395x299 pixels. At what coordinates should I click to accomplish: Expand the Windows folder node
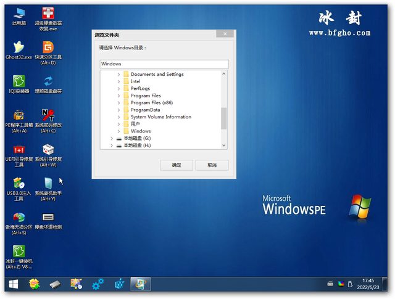click(x=118, y=131)
